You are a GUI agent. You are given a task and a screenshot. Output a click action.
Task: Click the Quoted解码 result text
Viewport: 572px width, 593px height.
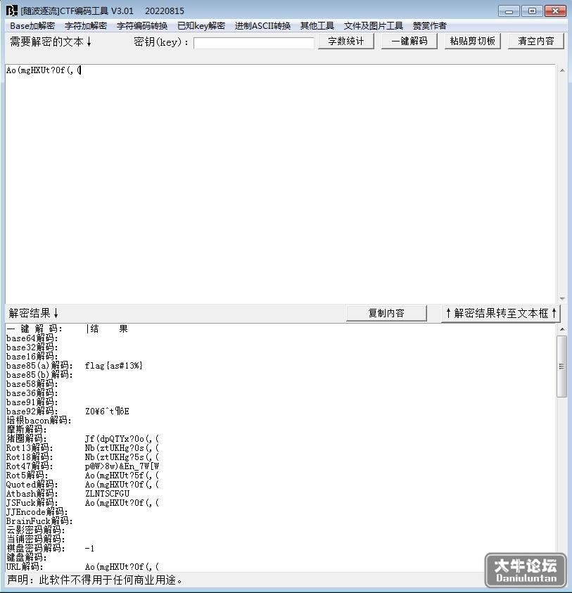pos(122,484)
